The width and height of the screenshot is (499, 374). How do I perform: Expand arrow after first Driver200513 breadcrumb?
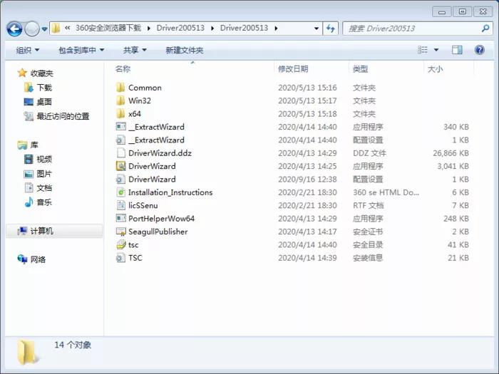pyautogui.click(x=212, y=28)
